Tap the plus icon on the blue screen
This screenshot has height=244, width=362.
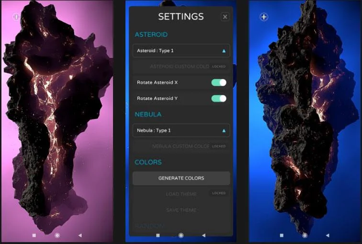click(264, 17)
